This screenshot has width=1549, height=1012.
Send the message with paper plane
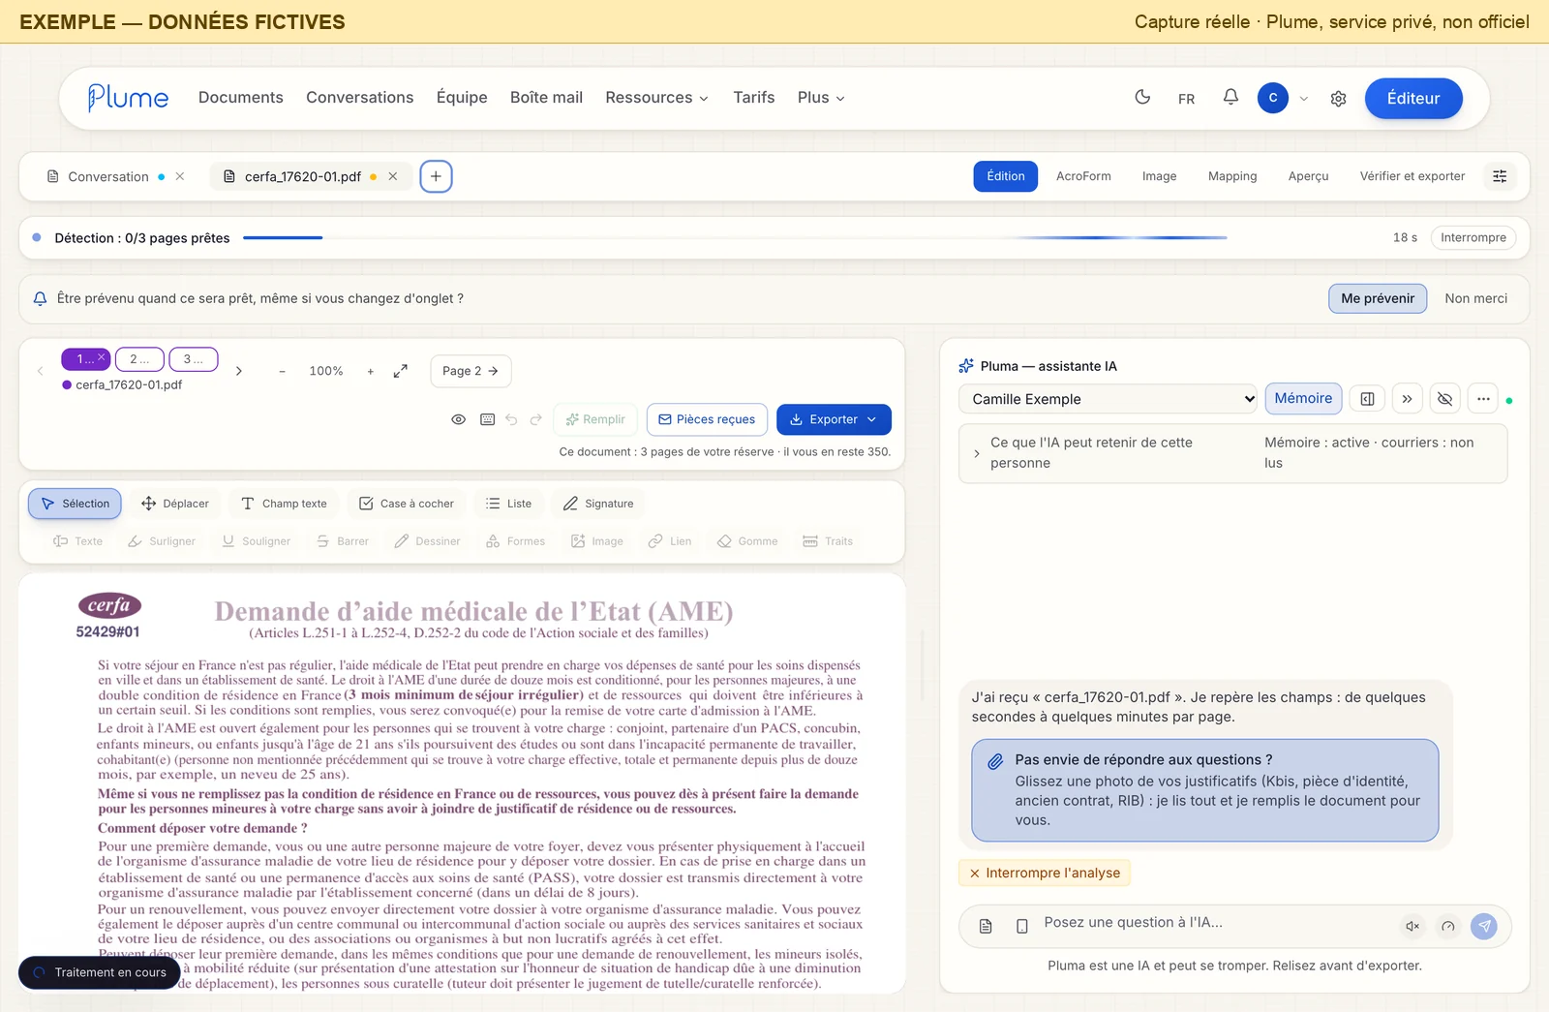tap(1484, 926)
